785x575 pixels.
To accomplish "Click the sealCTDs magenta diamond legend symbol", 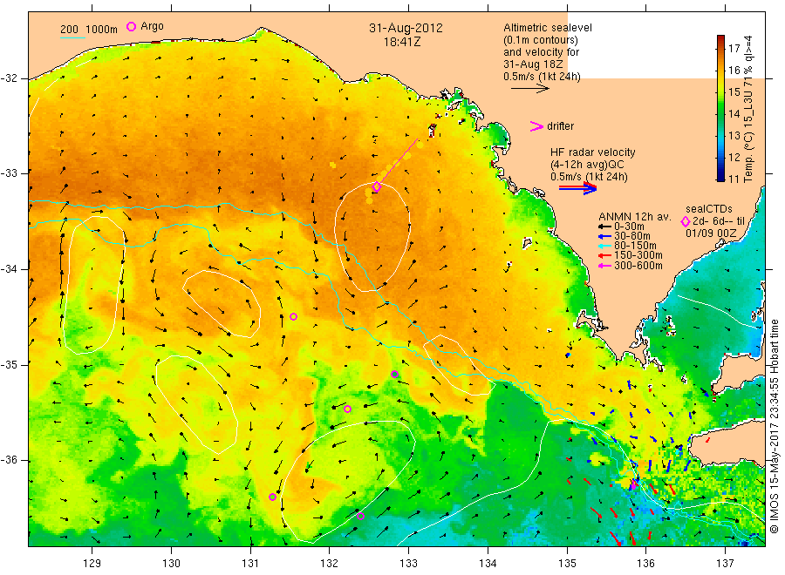I will coord(686,221).
